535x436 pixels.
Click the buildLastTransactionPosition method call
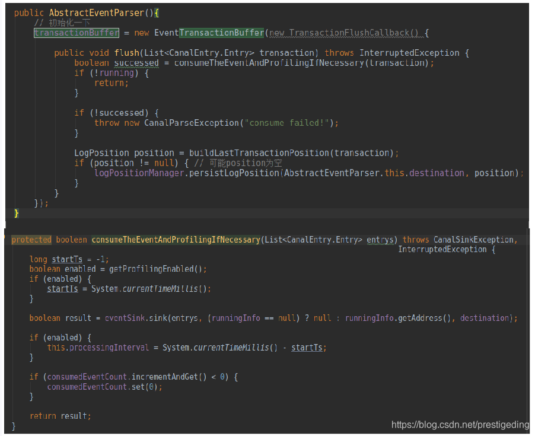[259, 153]
